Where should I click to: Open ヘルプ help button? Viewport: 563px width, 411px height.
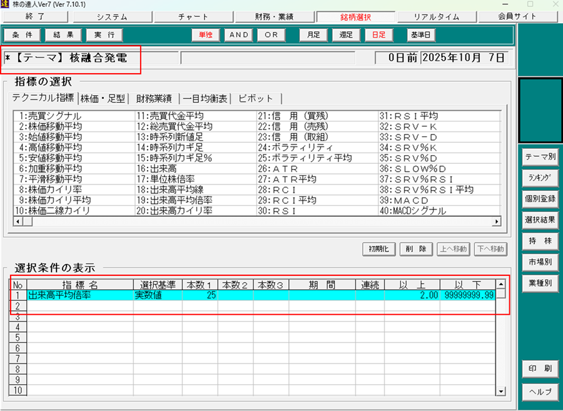tap(540, 391)
